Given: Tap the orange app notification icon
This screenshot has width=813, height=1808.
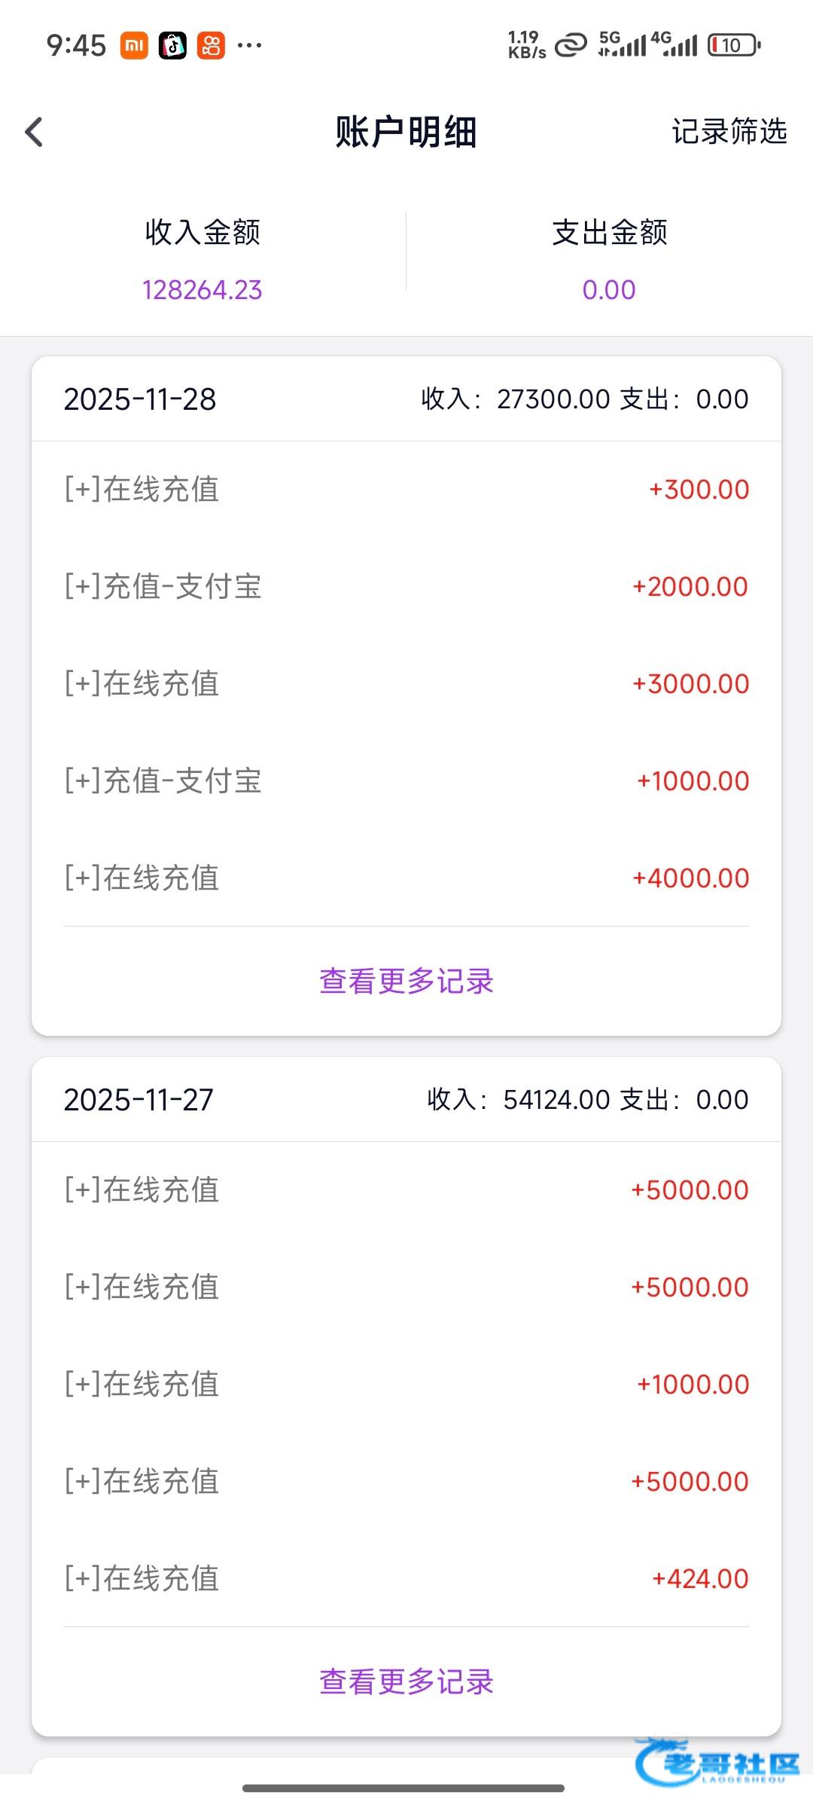Looking at the screenshot, I should pyautogui.click(x=212, y=46).
